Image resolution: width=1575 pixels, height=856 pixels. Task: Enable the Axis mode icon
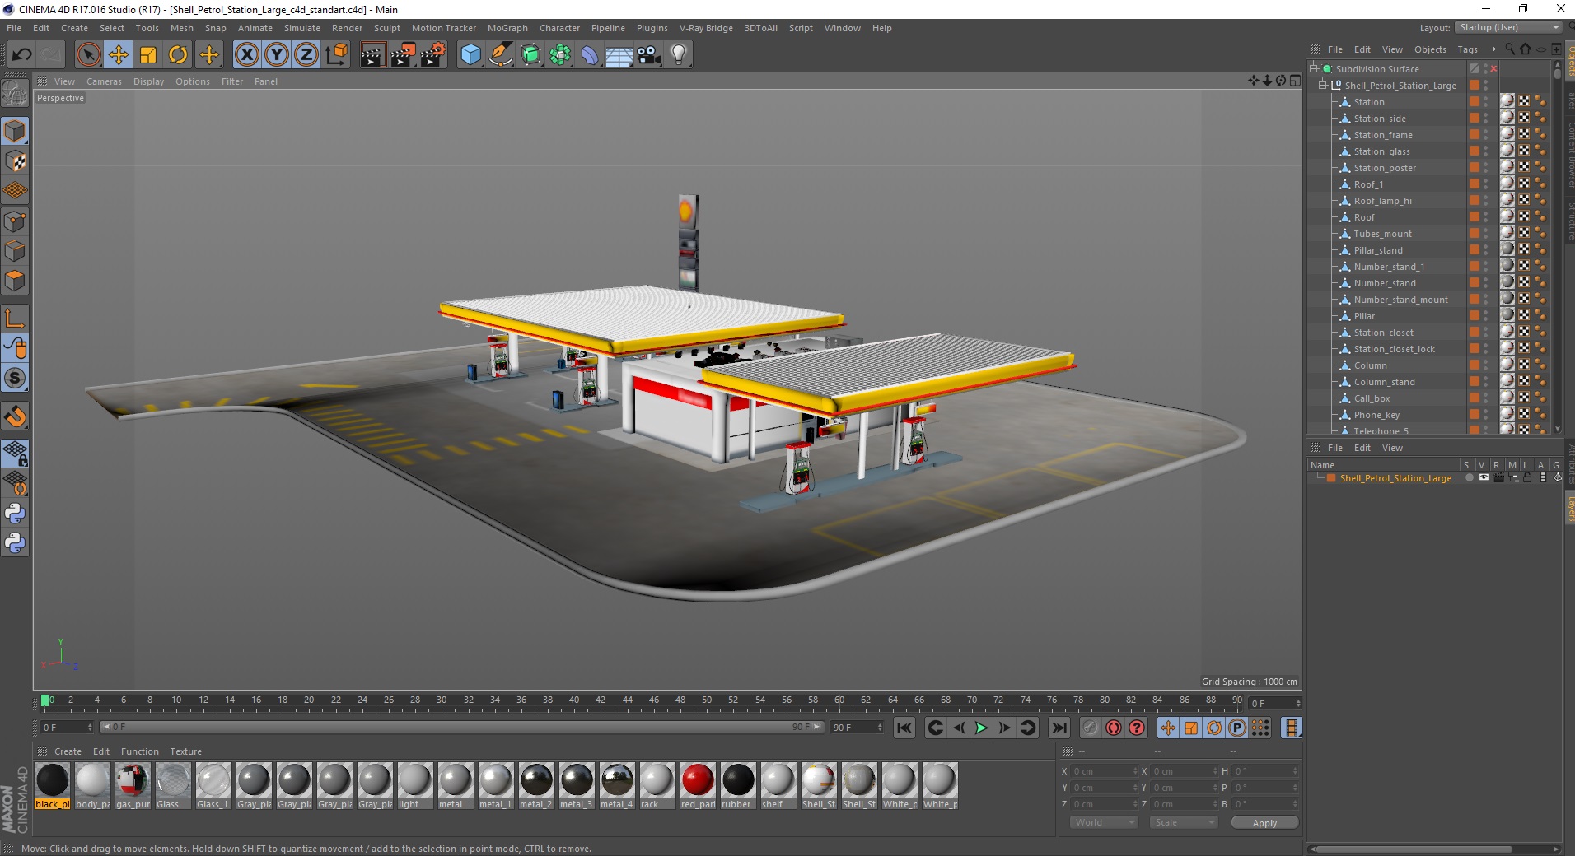click(x=15, y=319)
